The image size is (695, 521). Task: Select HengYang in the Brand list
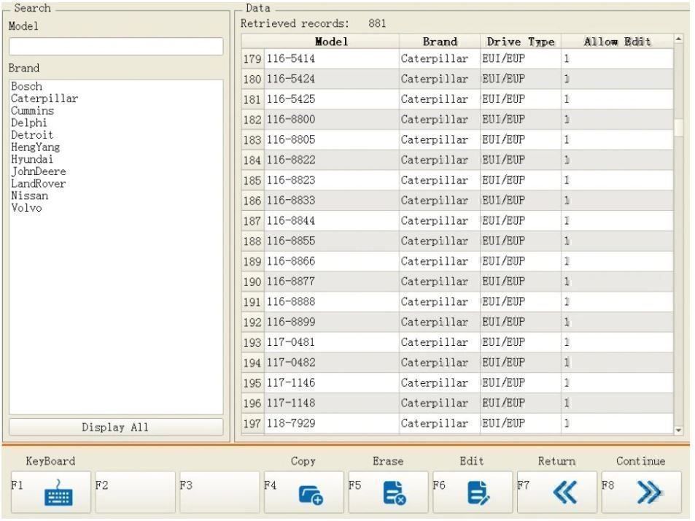(x=36, y=147)
